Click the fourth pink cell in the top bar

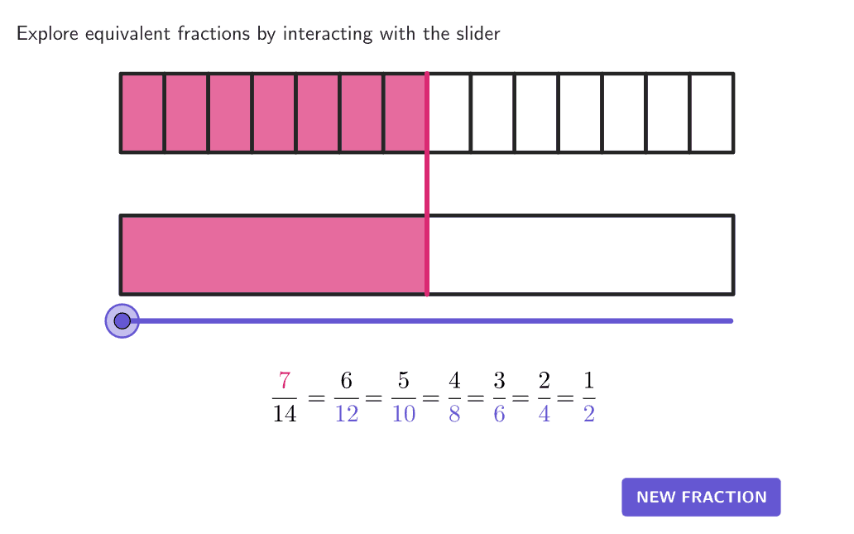(x=274, y=113)
